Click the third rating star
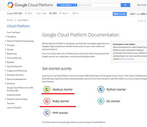The image size is (147, 127). tap(145, 21)
